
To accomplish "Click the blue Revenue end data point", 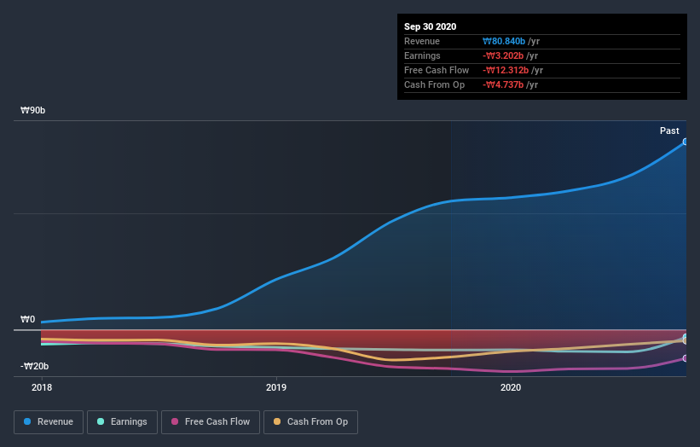I will [685, 142].
